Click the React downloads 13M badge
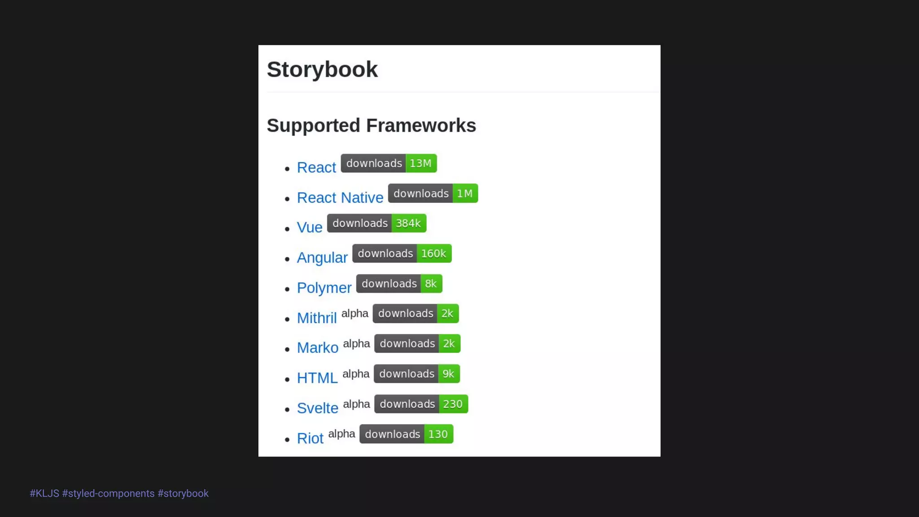 389,163
